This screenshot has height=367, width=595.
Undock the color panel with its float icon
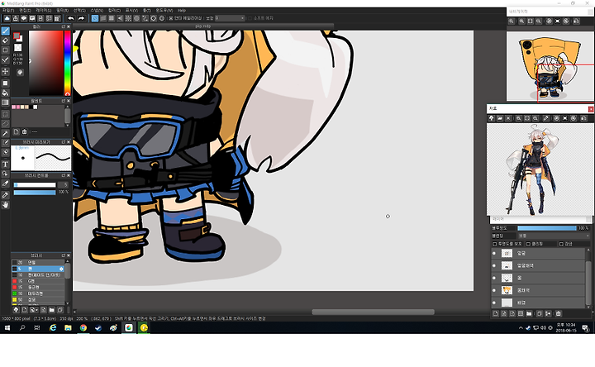point(64,27)
